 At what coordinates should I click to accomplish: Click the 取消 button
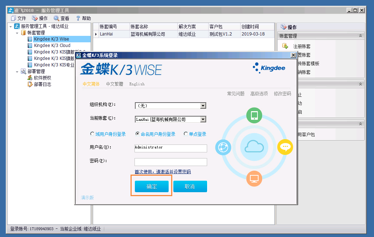190,186
